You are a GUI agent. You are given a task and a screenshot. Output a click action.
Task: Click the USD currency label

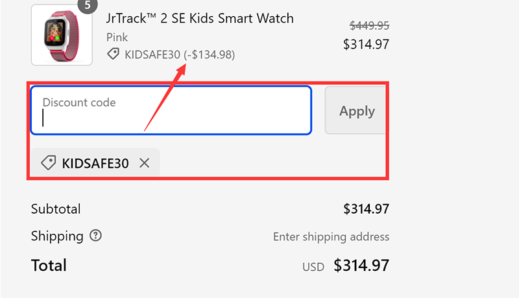[x=313, y=266]
